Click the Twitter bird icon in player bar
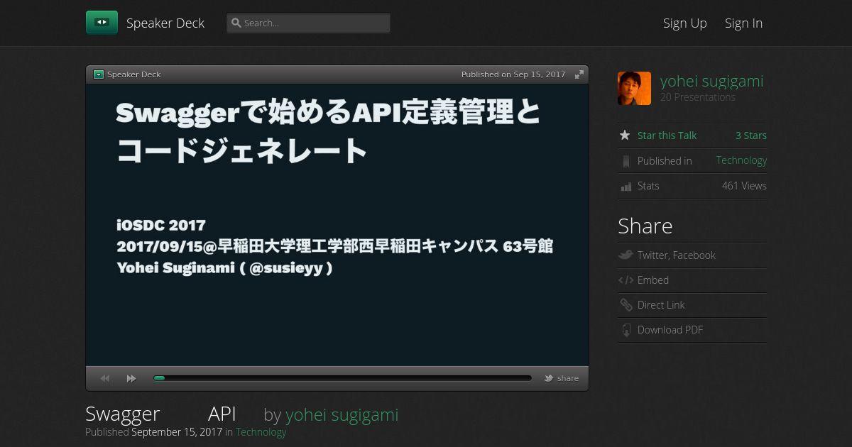The width and height of the screenshot is (852, 447). (549, 378)
